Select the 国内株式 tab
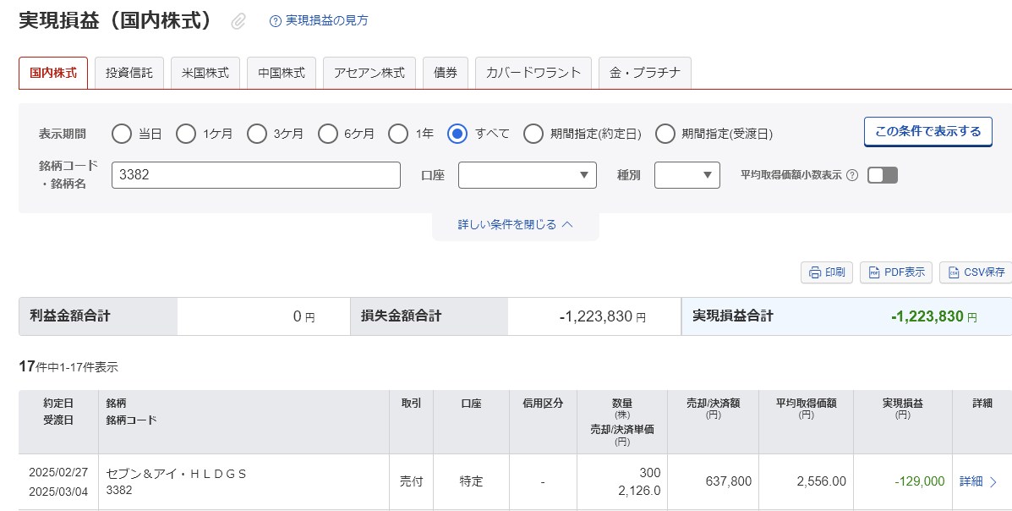1012x511 pixels. (53, 73)
